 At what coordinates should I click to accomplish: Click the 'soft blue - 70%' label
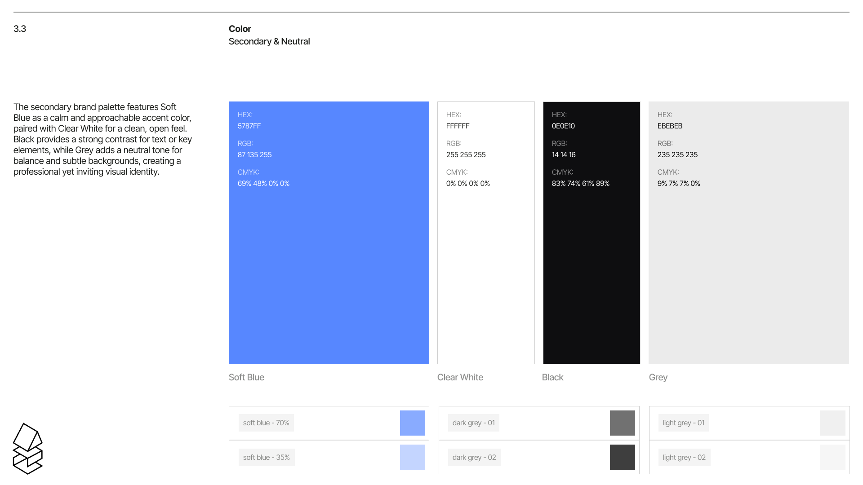point(266,423)
